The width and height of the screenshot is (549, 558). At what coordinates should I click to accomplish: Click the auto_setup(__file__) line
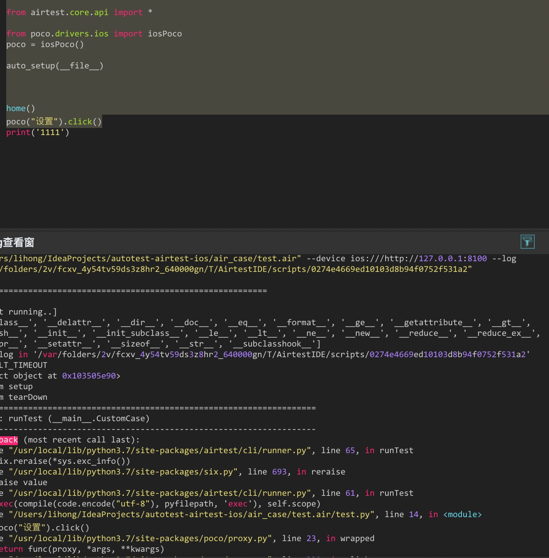(x=55, y=66)
